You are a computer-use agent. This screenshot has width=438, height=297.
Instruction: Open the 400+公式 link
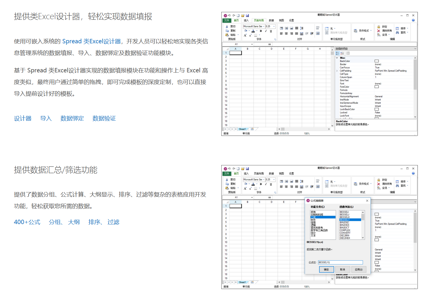(x=27, y=222)
